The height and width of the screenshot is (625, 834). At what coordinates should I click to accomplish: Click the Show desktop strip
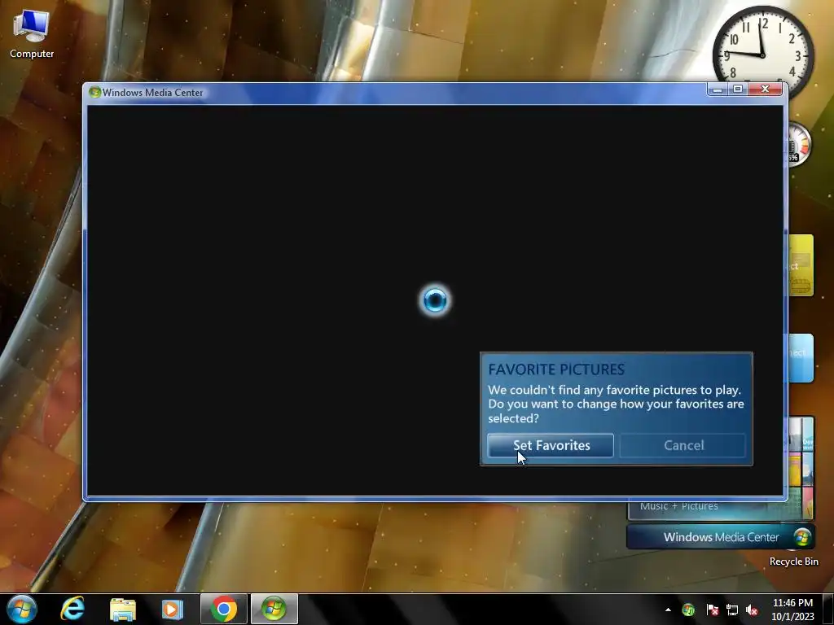[828, 609]
